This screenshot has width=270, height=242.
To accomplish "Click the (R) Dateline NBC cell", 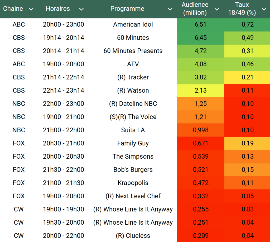I will [133, 104].
